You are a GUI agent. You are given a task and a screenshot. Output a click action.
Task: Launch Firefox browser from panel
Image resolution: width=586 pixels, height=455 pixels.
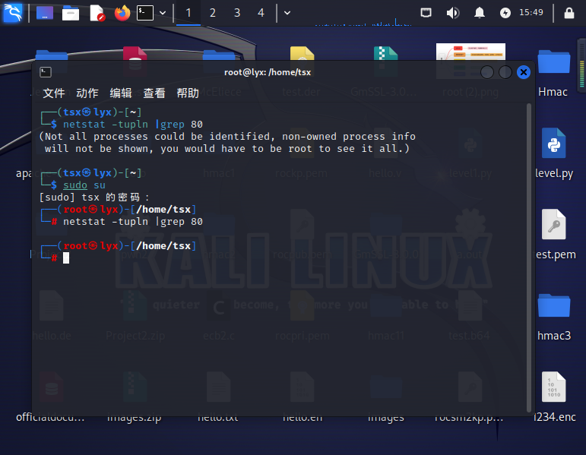(122, 13)
